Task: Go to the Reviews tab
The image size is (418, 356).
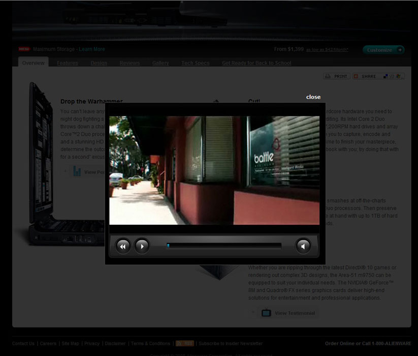Action: [130, 63]
